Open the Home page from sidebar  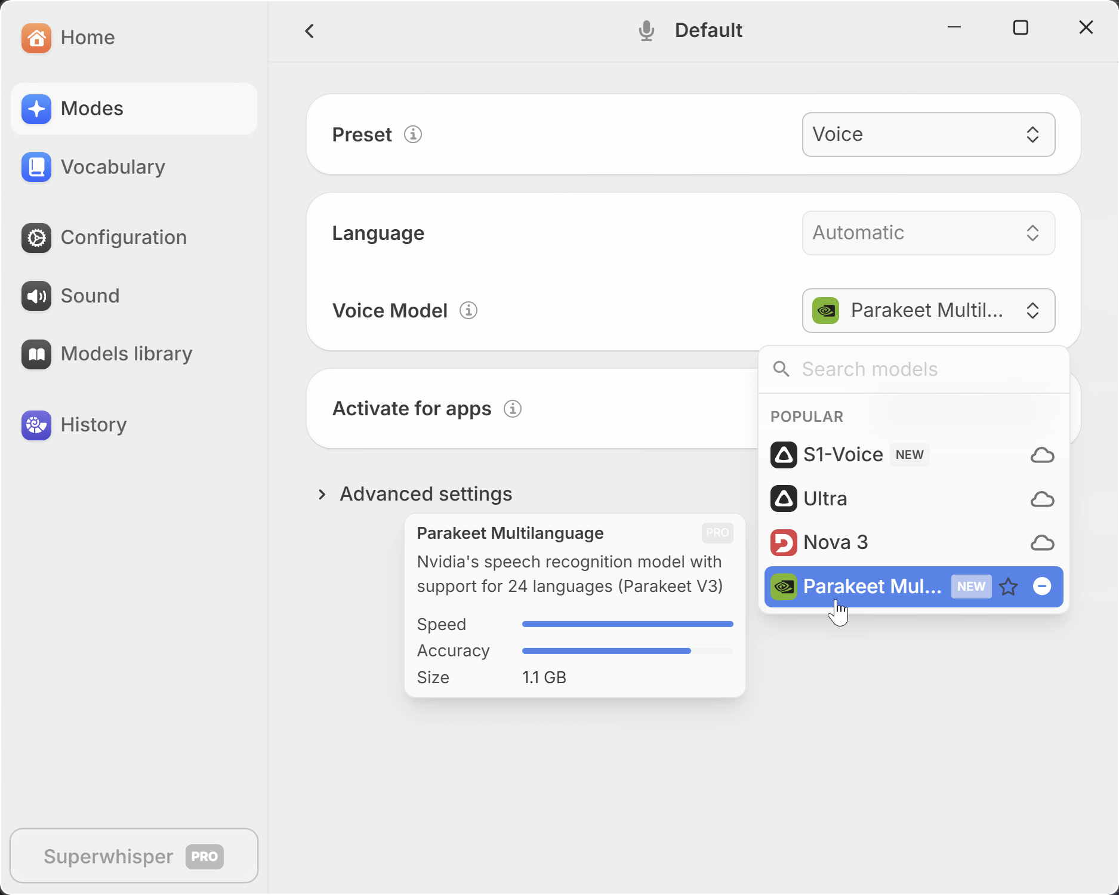(x=134, y=38)
